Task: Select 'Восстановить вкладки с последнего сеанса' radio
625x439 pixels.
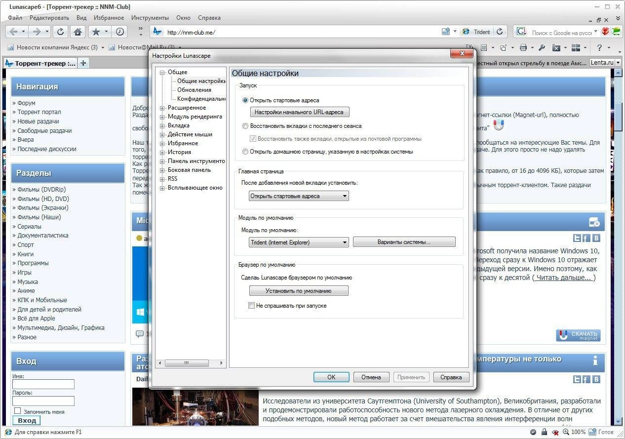Action: point(245,126)
